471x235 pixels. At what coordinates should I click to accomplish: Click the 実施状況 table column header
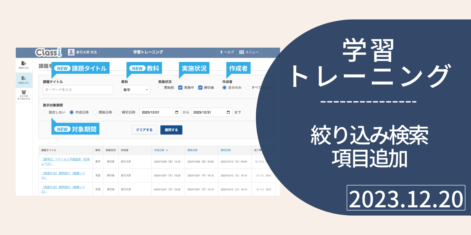click(x=111, y=150)
